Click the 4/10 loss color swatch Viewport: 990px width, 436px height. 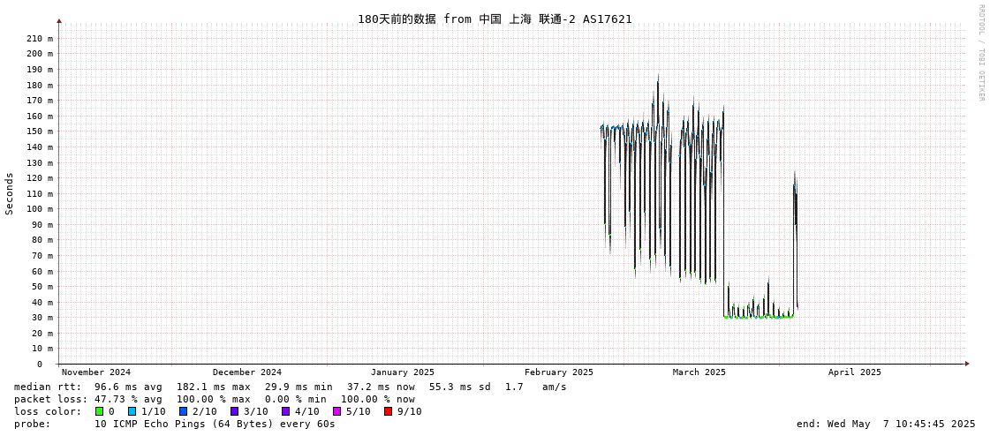[x=285, y=411]
